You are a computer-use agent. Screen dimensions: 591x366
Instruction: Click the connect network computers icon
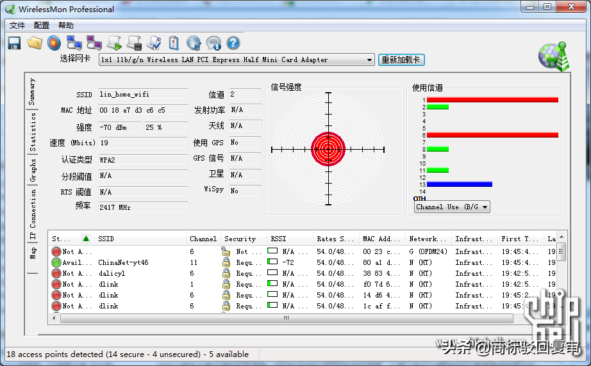click(x=74, y=44)
